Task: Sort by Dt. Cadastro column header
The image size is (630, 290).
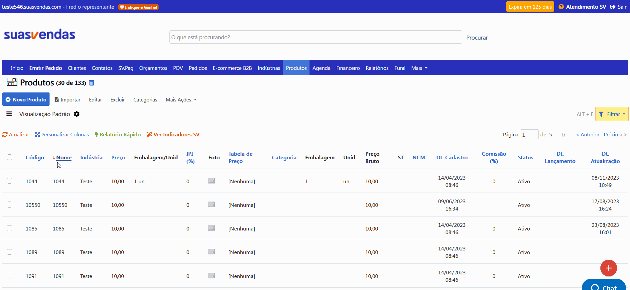Action: coord(452,158)
